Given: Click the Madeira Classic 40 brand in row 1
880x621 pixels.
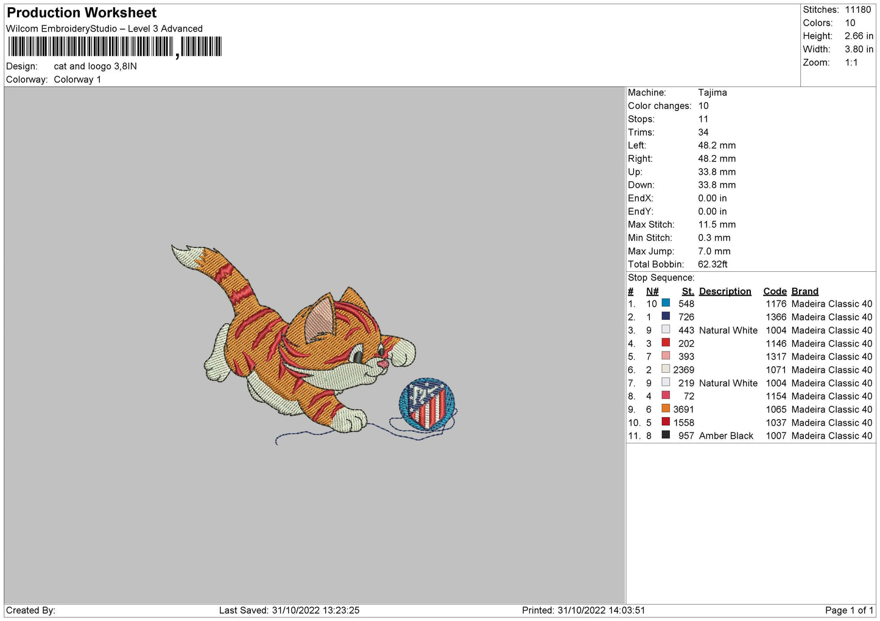Looking at the screenshot, I should click(x=832, y=304).
